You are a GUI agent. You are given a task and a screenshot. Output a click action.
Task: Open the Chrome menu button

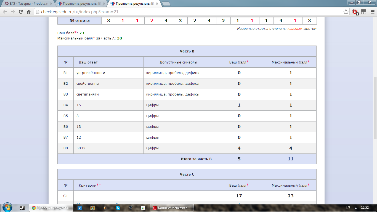371,12
